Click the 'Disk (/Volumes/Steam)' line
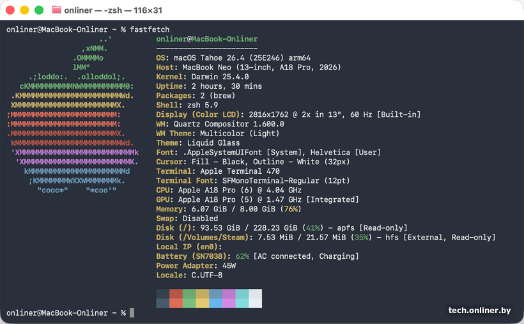This screenshot has height=324, width=524. click(326, 237)
